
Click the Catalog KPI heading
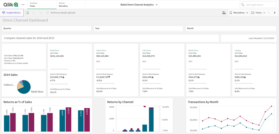[x=238, y=51]
